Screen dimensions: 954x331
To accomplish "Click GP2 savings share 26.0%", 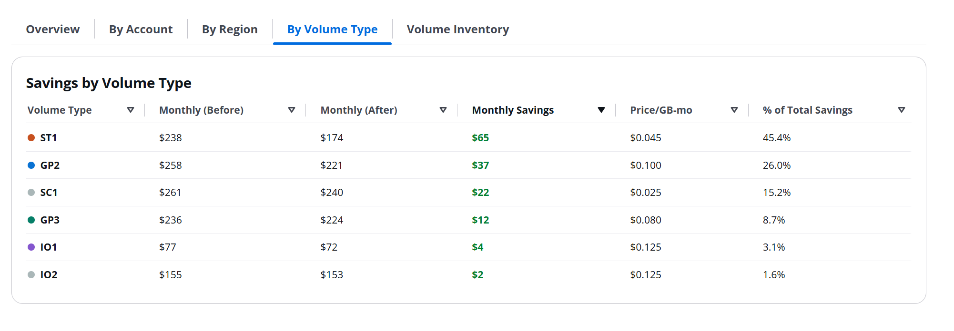I will 777,165.
